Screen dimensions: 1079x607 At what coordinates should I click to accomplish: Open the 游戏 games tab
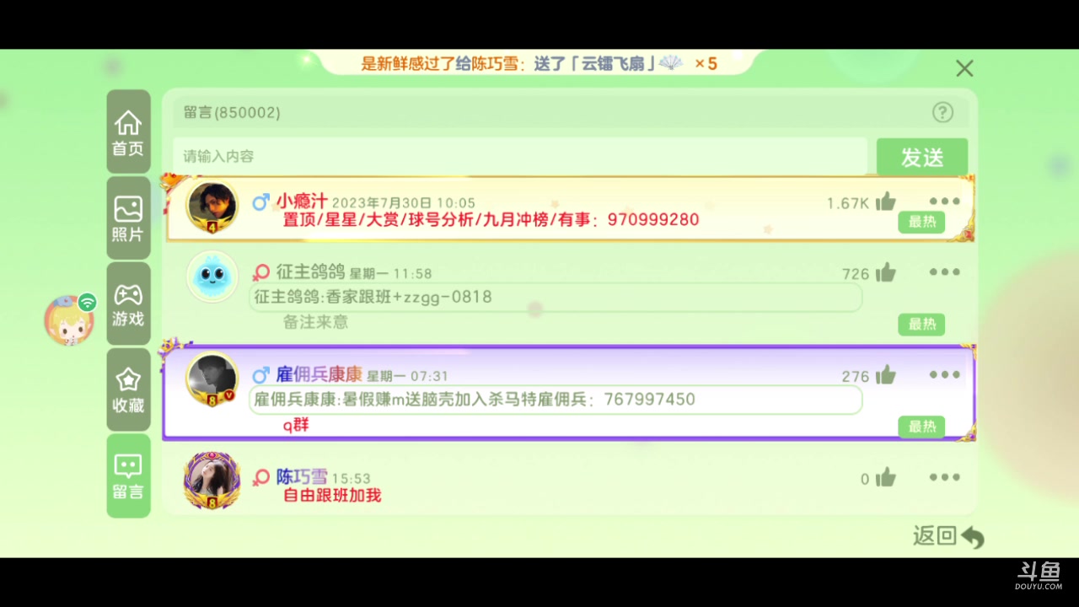click(128, 303)
